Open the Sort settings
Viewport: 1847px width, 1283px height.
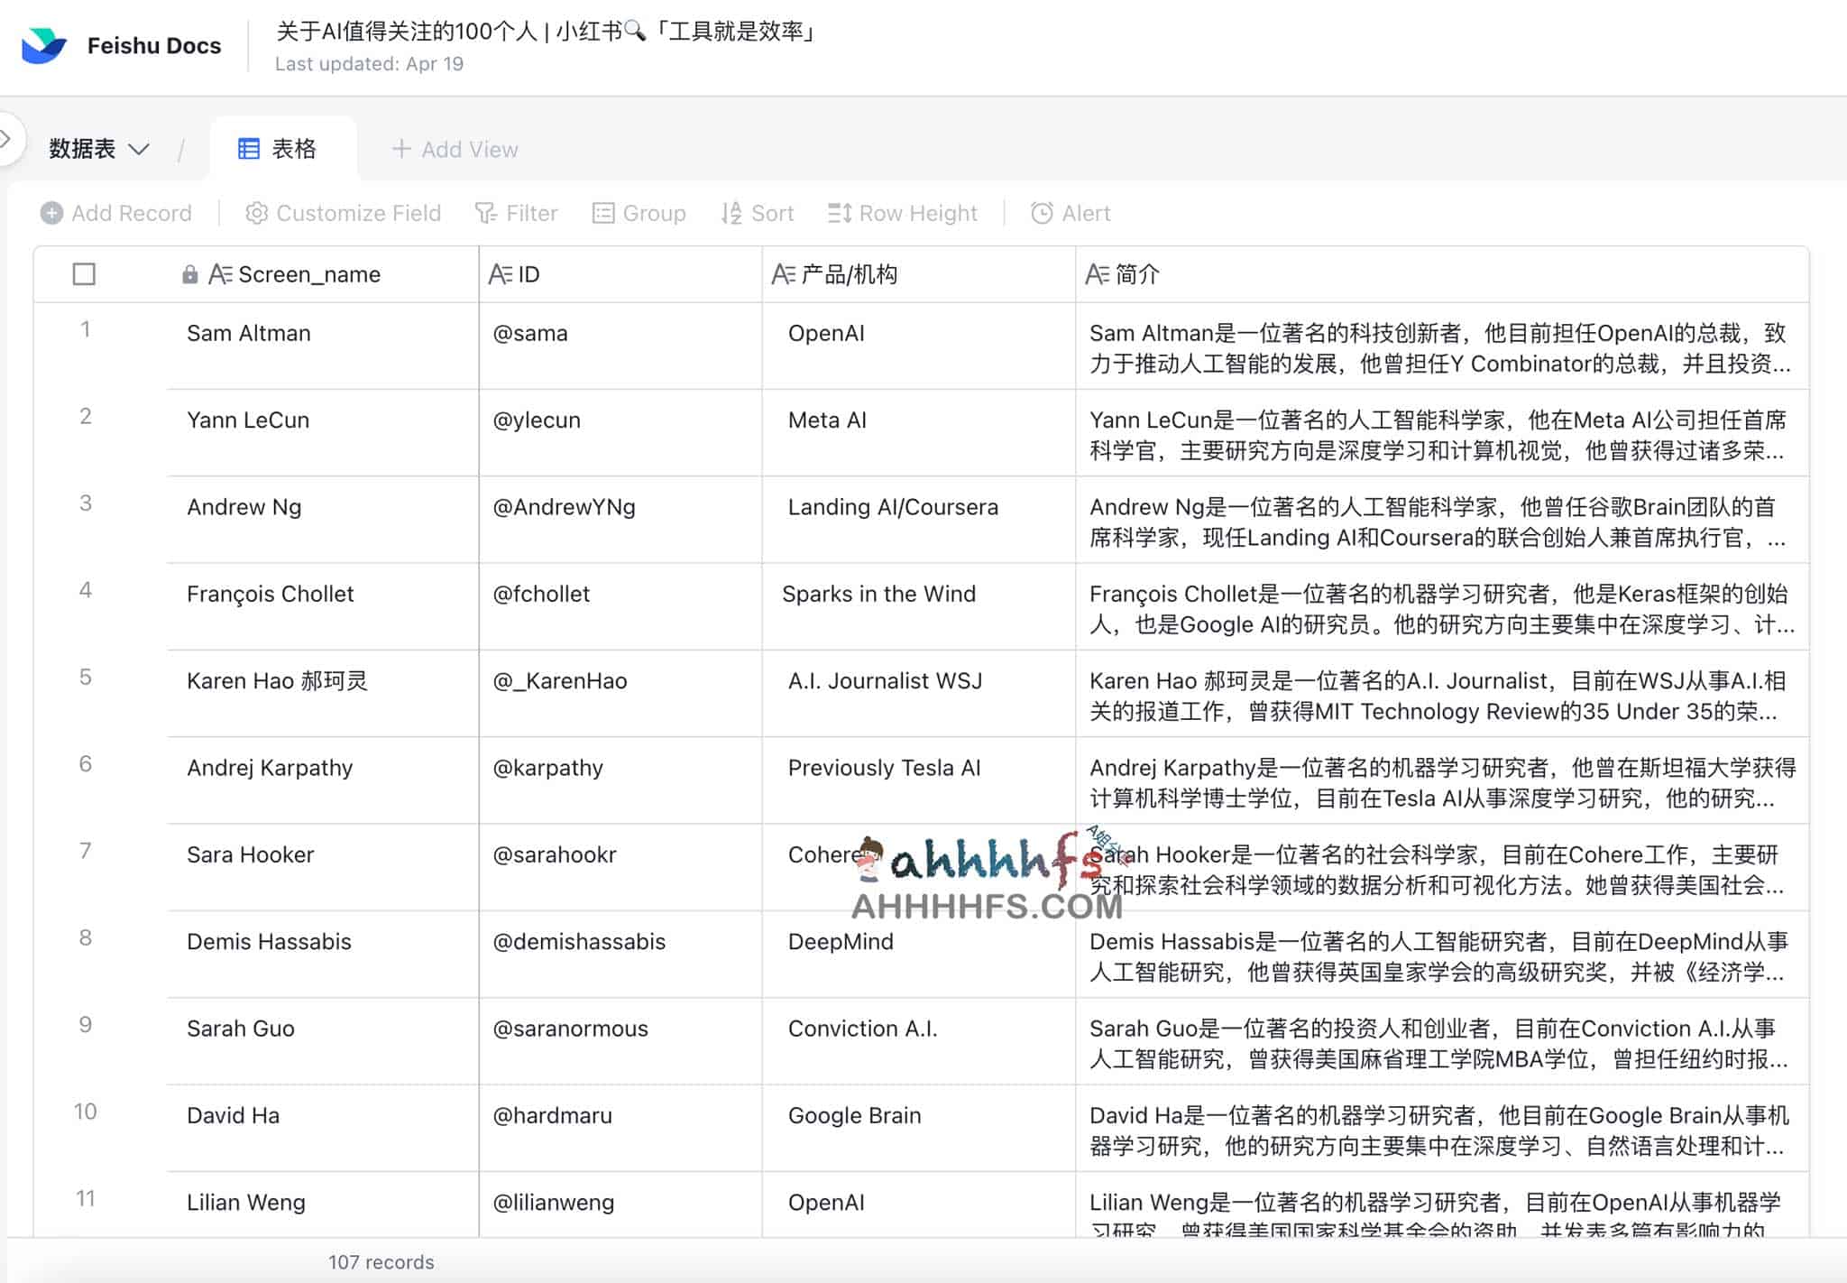coord(758,213)
